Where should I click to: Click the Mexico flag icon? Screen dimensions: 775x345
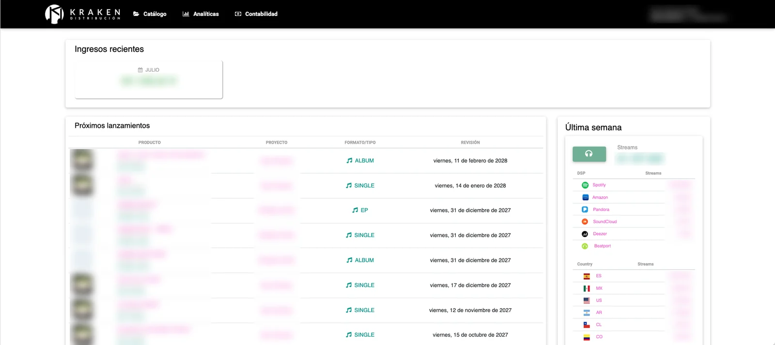(587, 288)
